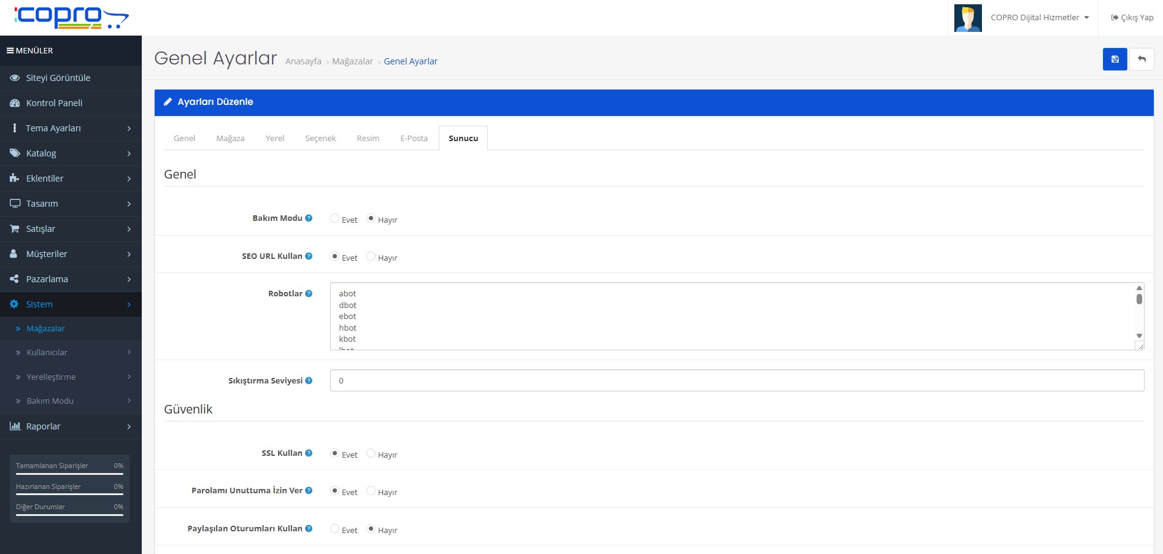Click the user avatar picture in header

point(968,18)
